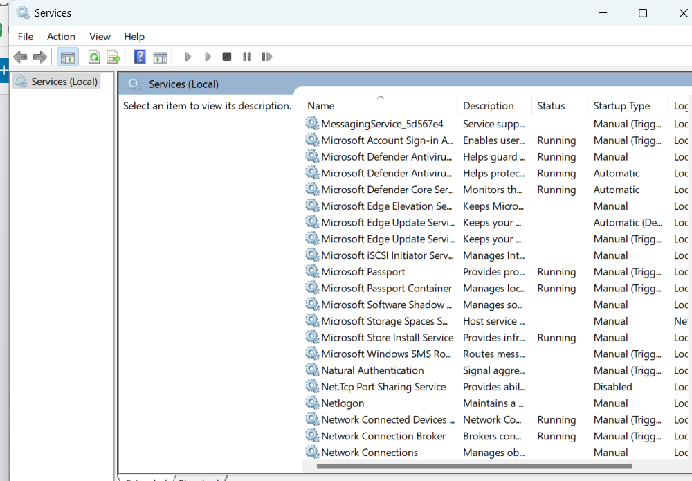Screen dimensions: 692x481
Task: Click the horizontal scrollbar below the services list
Action: pyautogui.click(x=475, y=466)
